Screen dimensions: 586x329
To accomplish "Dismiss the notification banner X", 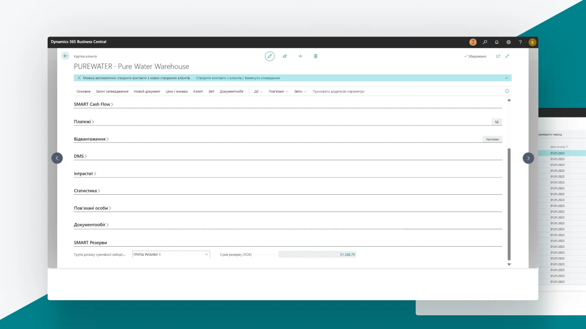I will 79,78.
